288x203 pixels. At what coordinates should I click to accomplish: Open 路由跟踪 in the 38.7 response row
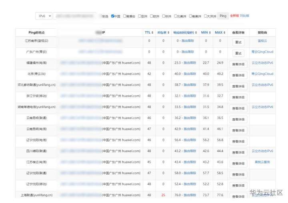(x=190, y=85)
